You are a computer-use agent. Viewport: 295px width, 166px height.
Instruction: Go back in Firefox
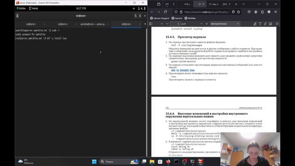tap(152, 12)
